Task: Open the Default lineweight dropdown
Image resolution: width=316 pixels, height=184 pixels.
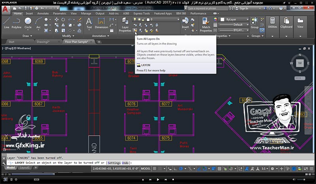Action: 234,25
